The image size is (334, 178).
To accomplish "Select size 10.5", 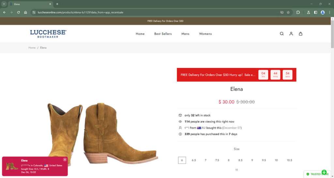I will point(289,160).
